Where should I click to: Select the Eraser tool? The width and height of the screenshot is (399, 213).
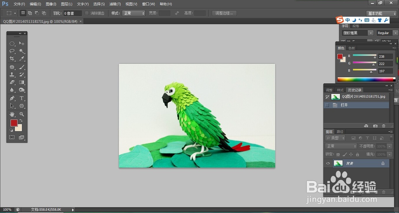click(12, 82)
